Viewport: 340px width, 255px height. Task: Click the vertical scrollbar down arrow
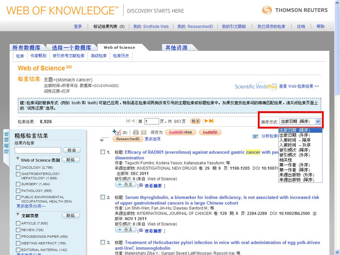(337, 252)
